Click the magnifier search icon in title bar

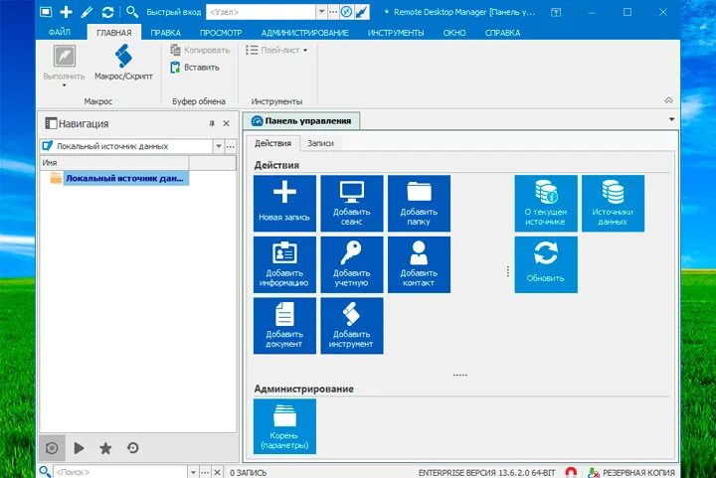pos(132,12)
